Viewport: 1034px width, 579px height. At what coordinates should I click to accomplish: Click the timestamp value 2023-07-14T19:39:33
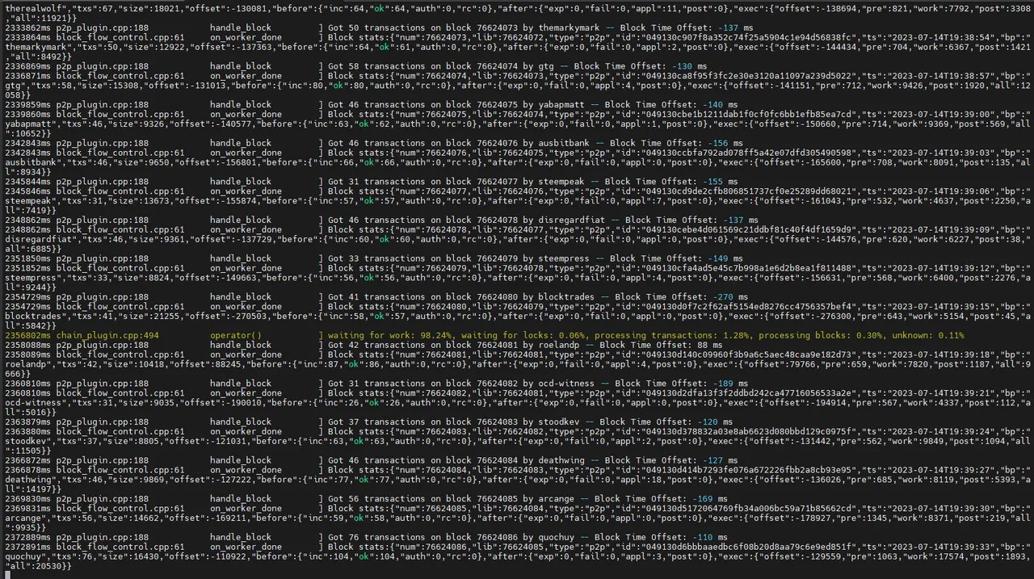click(x=944, y=547)
